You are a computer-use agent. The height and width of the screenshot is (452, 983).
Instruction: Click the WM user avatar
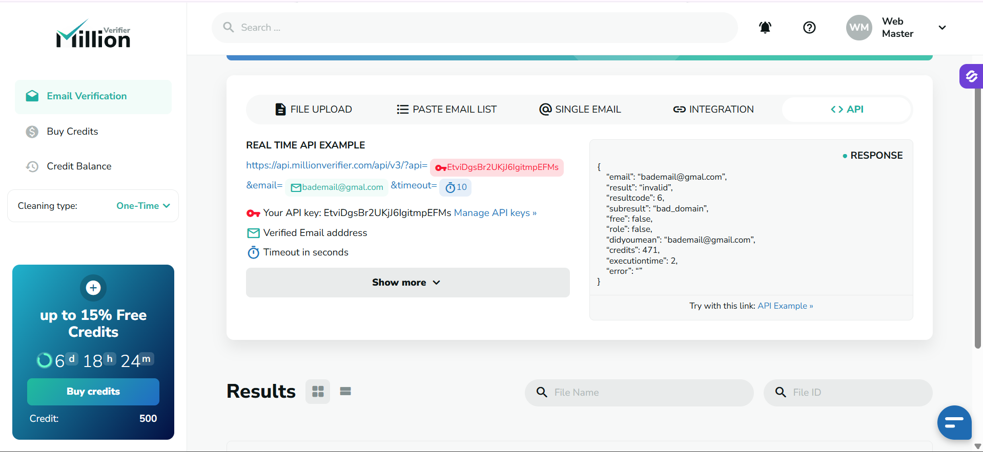coord(859,28)
